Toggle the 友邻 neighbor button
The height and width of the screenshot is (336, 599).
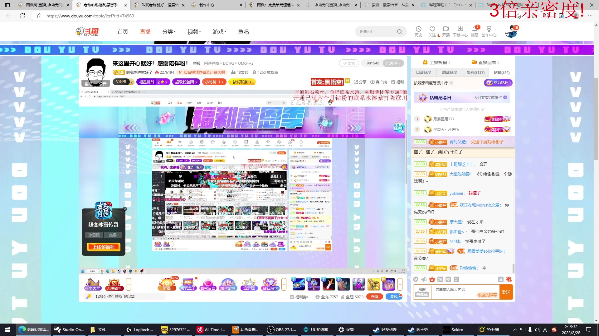[x=349, y=63]
